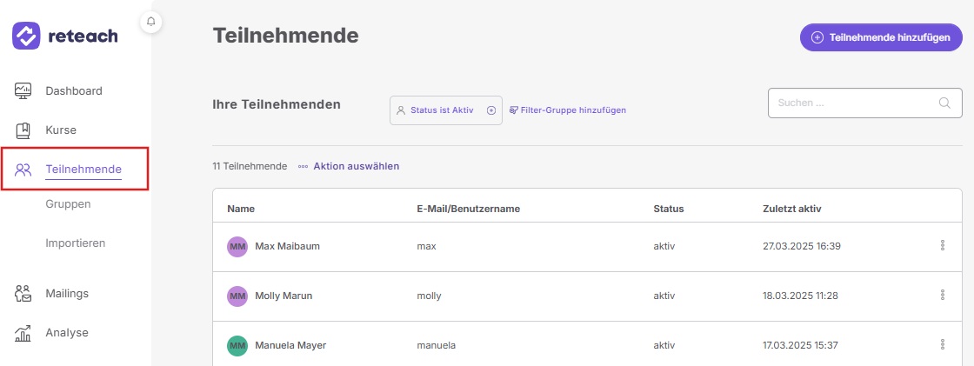Click Max Maibaum's purple MM avatar
Viewport: 974px width, 366px height.
coord(237,246)
